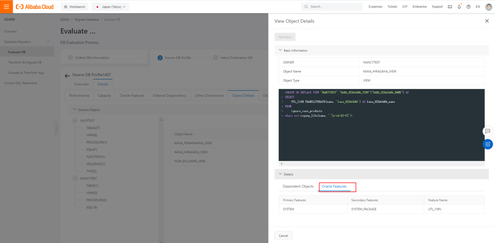Viewport: 495px width, 243px height.
Task: Click the SYSTEM primary feature cell
Action: [313, 209]
